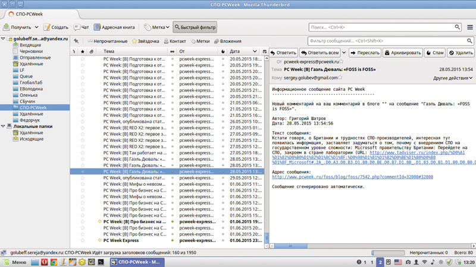This screenshot has height=267, width=476.
Task: Click the star next to recipient sergey.golubev@gmail.com
Action: 340,78
